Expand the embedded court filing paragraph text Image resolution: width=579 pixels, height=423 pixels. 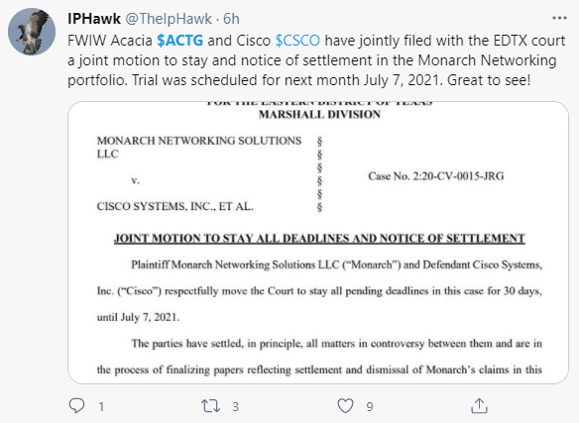click(319, 317)
